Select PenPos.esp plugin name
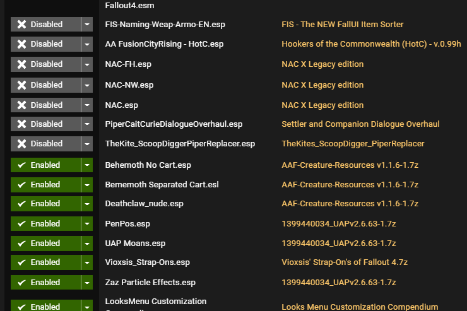The width and height of the screenshot is (467, 311). click(x=127, y=224)
